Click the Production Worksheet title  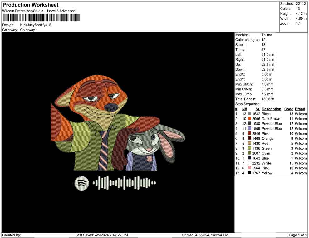pos(31,5)
